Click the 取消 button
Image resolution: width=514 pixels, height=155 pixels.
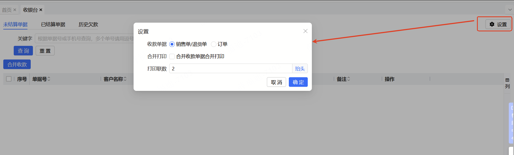tap(276, 82)
